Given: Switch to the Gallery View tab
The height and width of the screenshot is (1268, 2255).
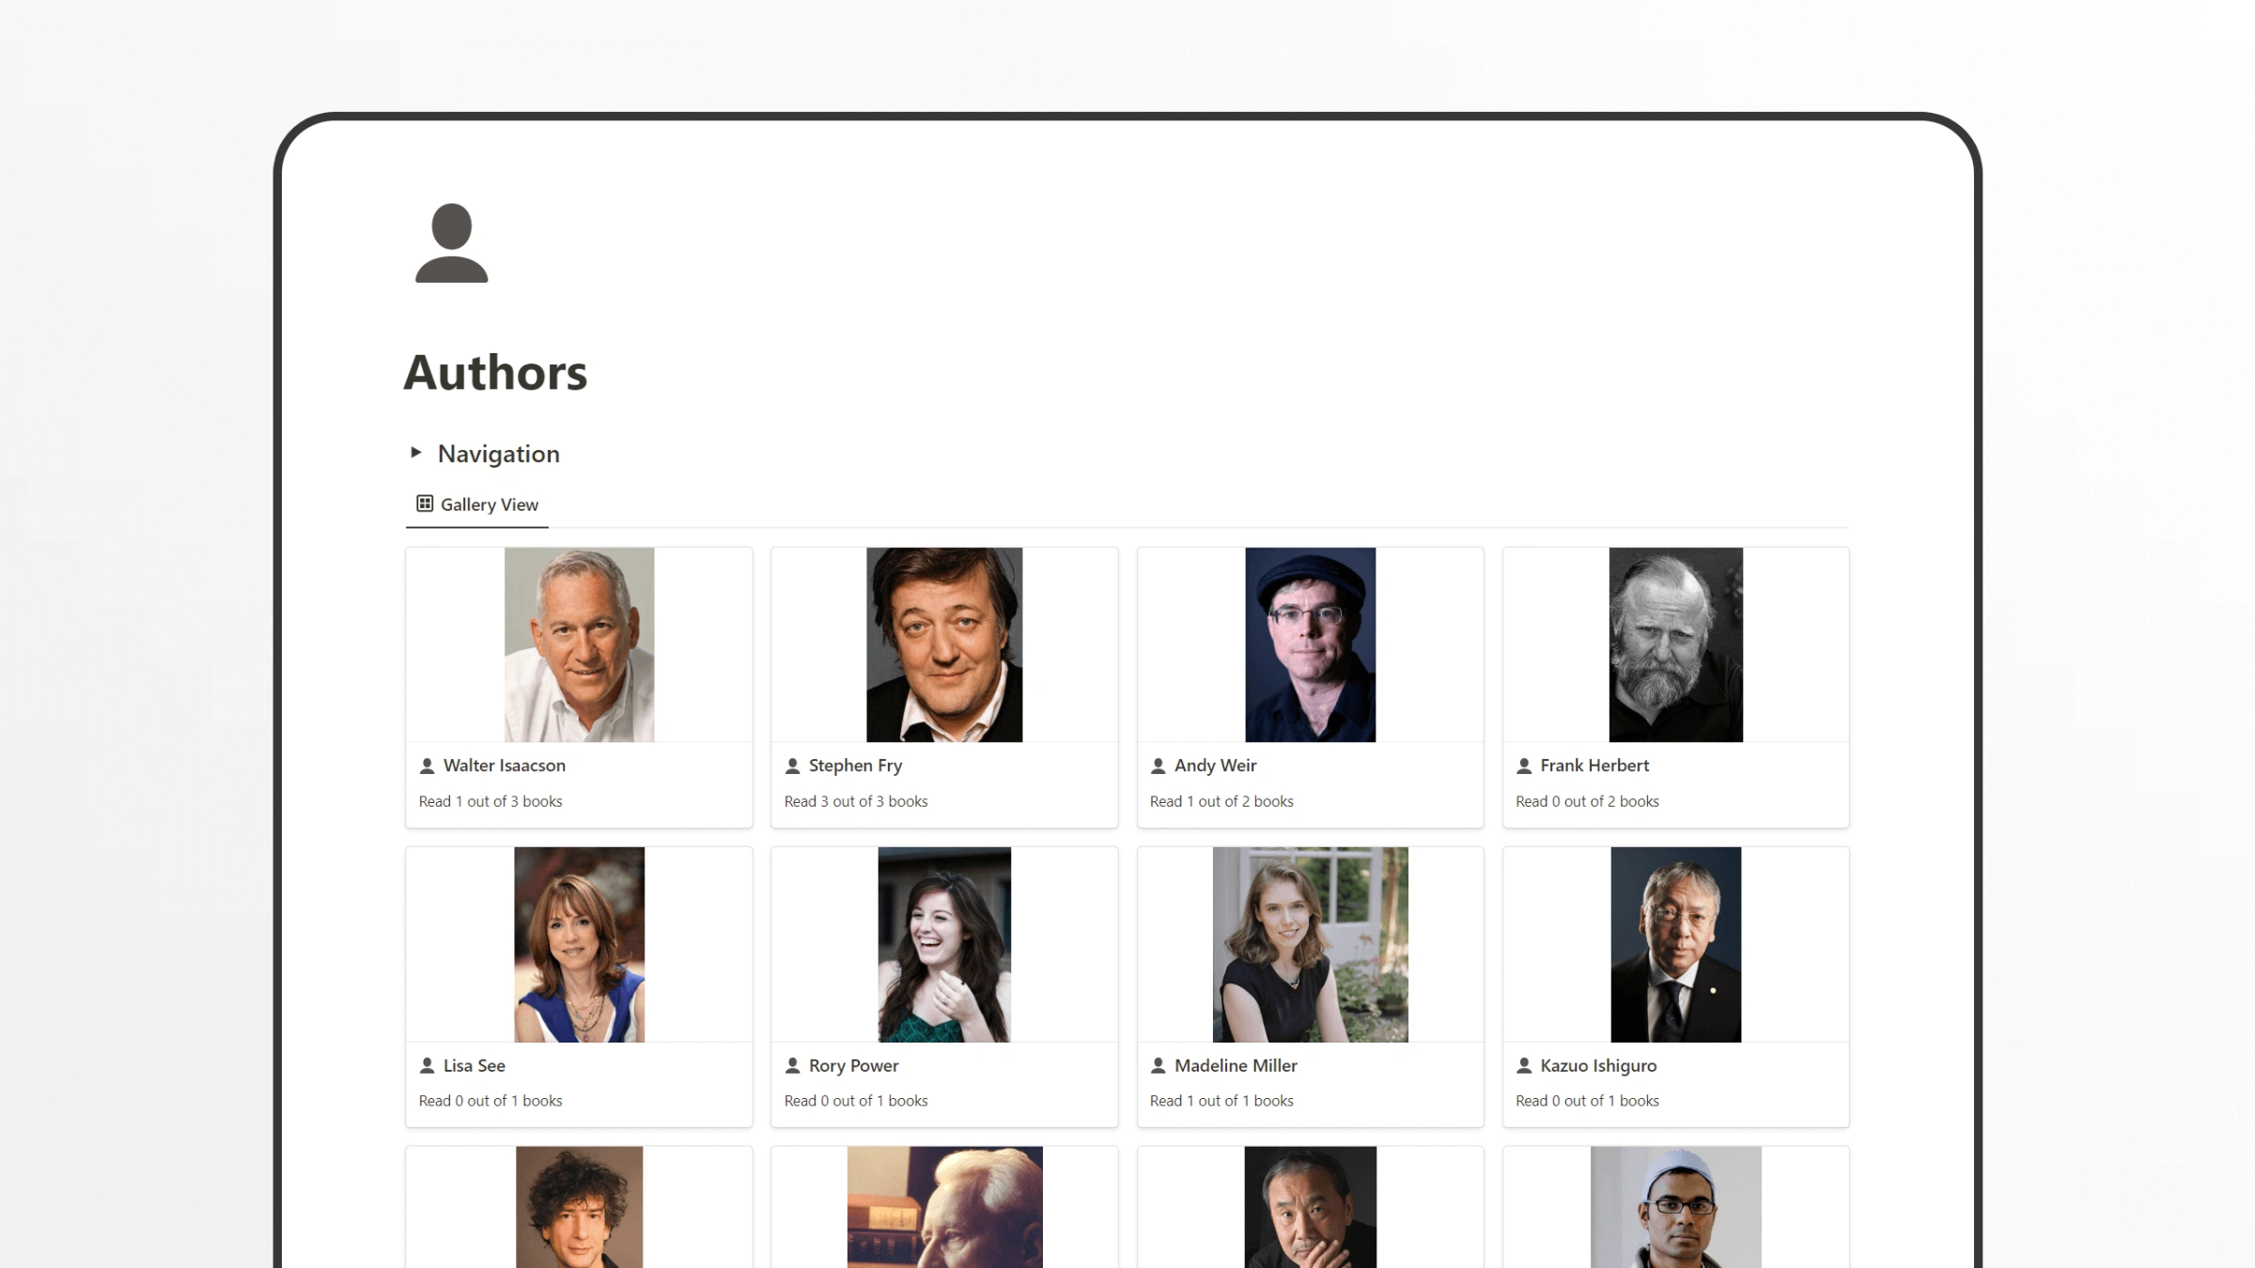Looking at the screenshot, I should coord(476,504).
